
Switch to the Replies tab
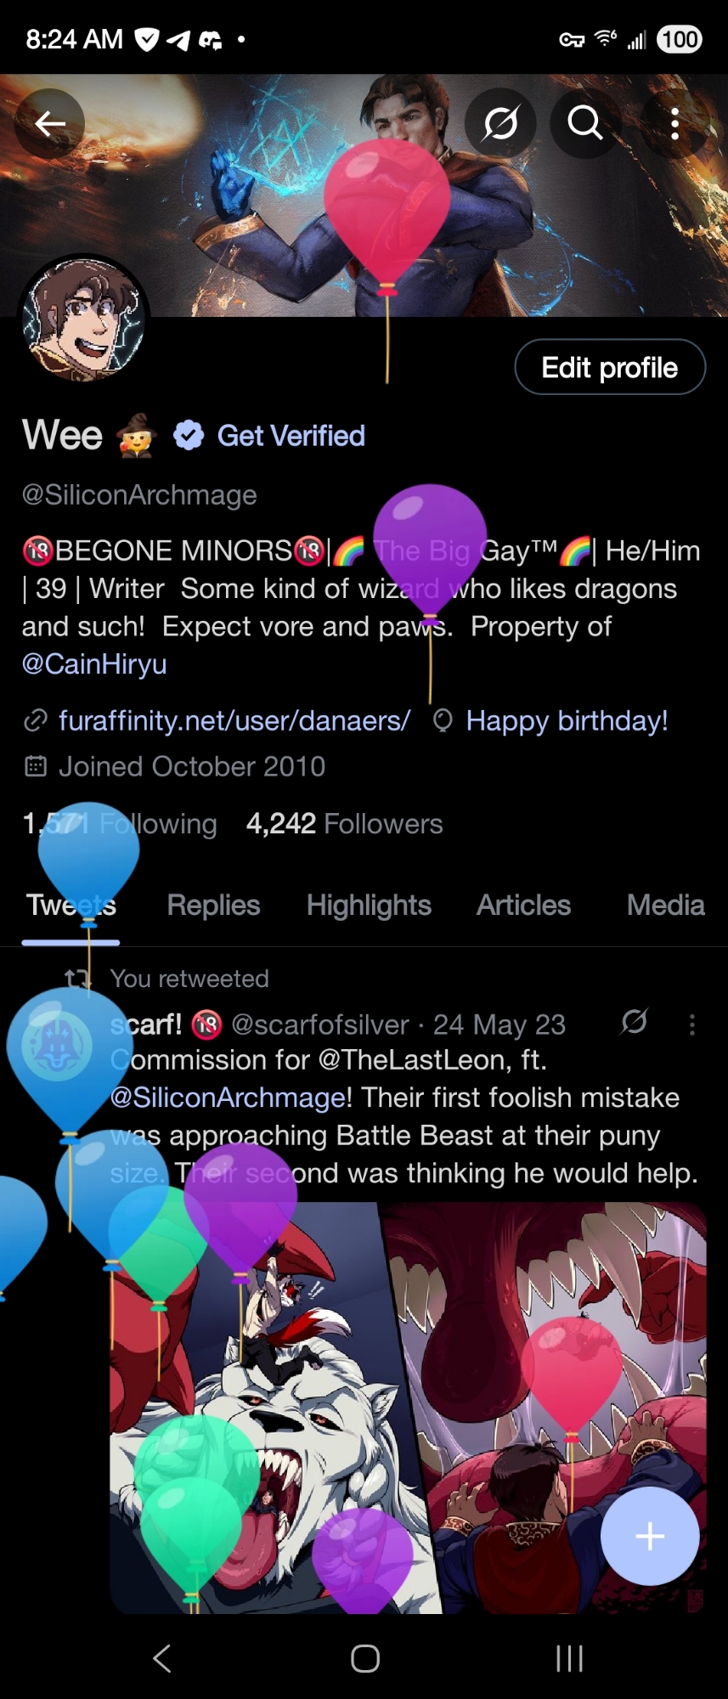click(213, 906)
